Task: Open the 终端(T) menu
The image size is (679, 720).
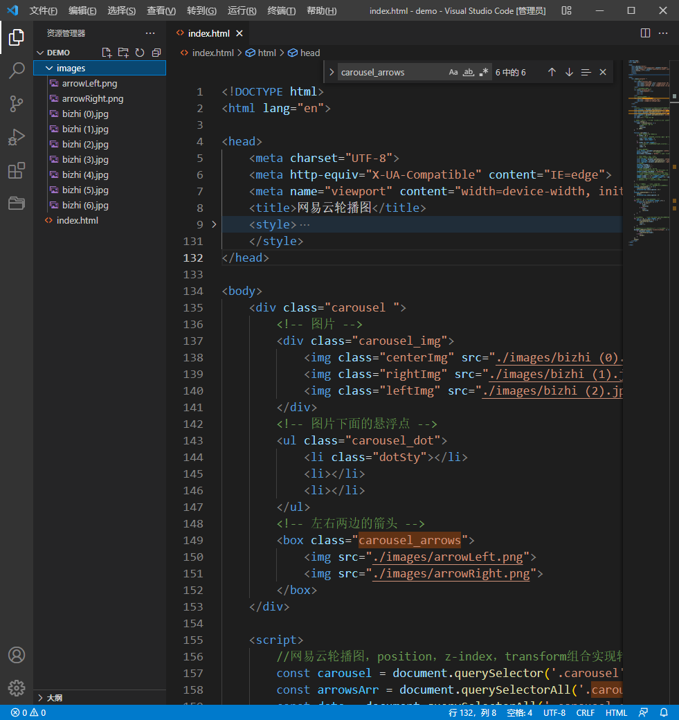Action: (x=281, y=11)
